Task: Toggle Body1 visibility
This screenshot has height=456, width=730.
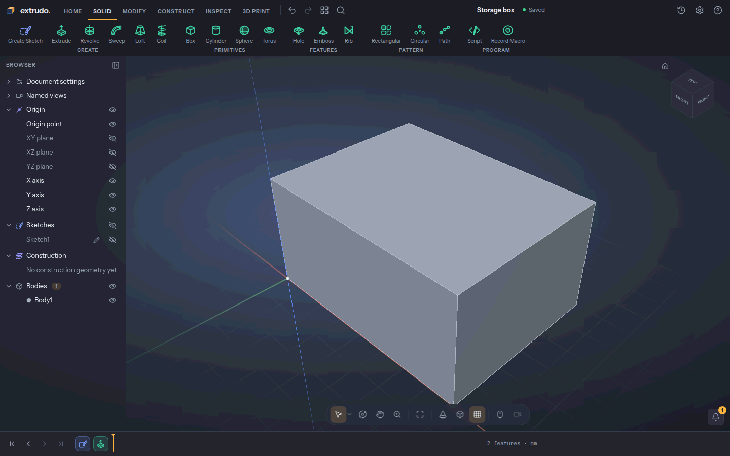Action: coord(113,300)
